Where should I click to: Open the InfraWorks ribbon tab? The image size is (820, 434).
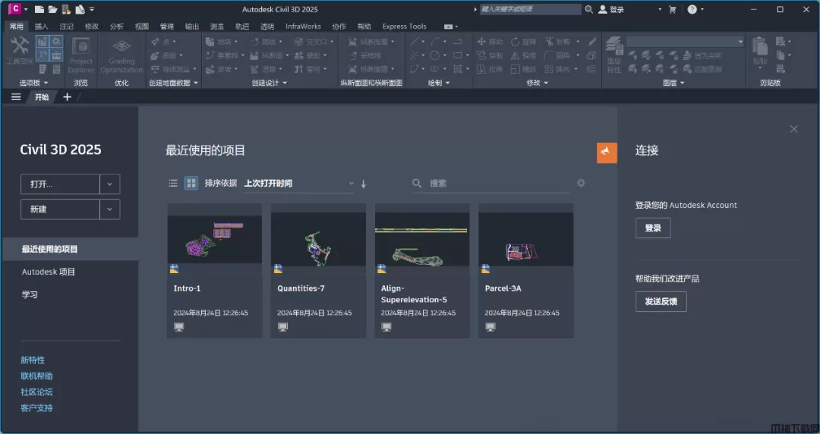click(x=303, y=27)
